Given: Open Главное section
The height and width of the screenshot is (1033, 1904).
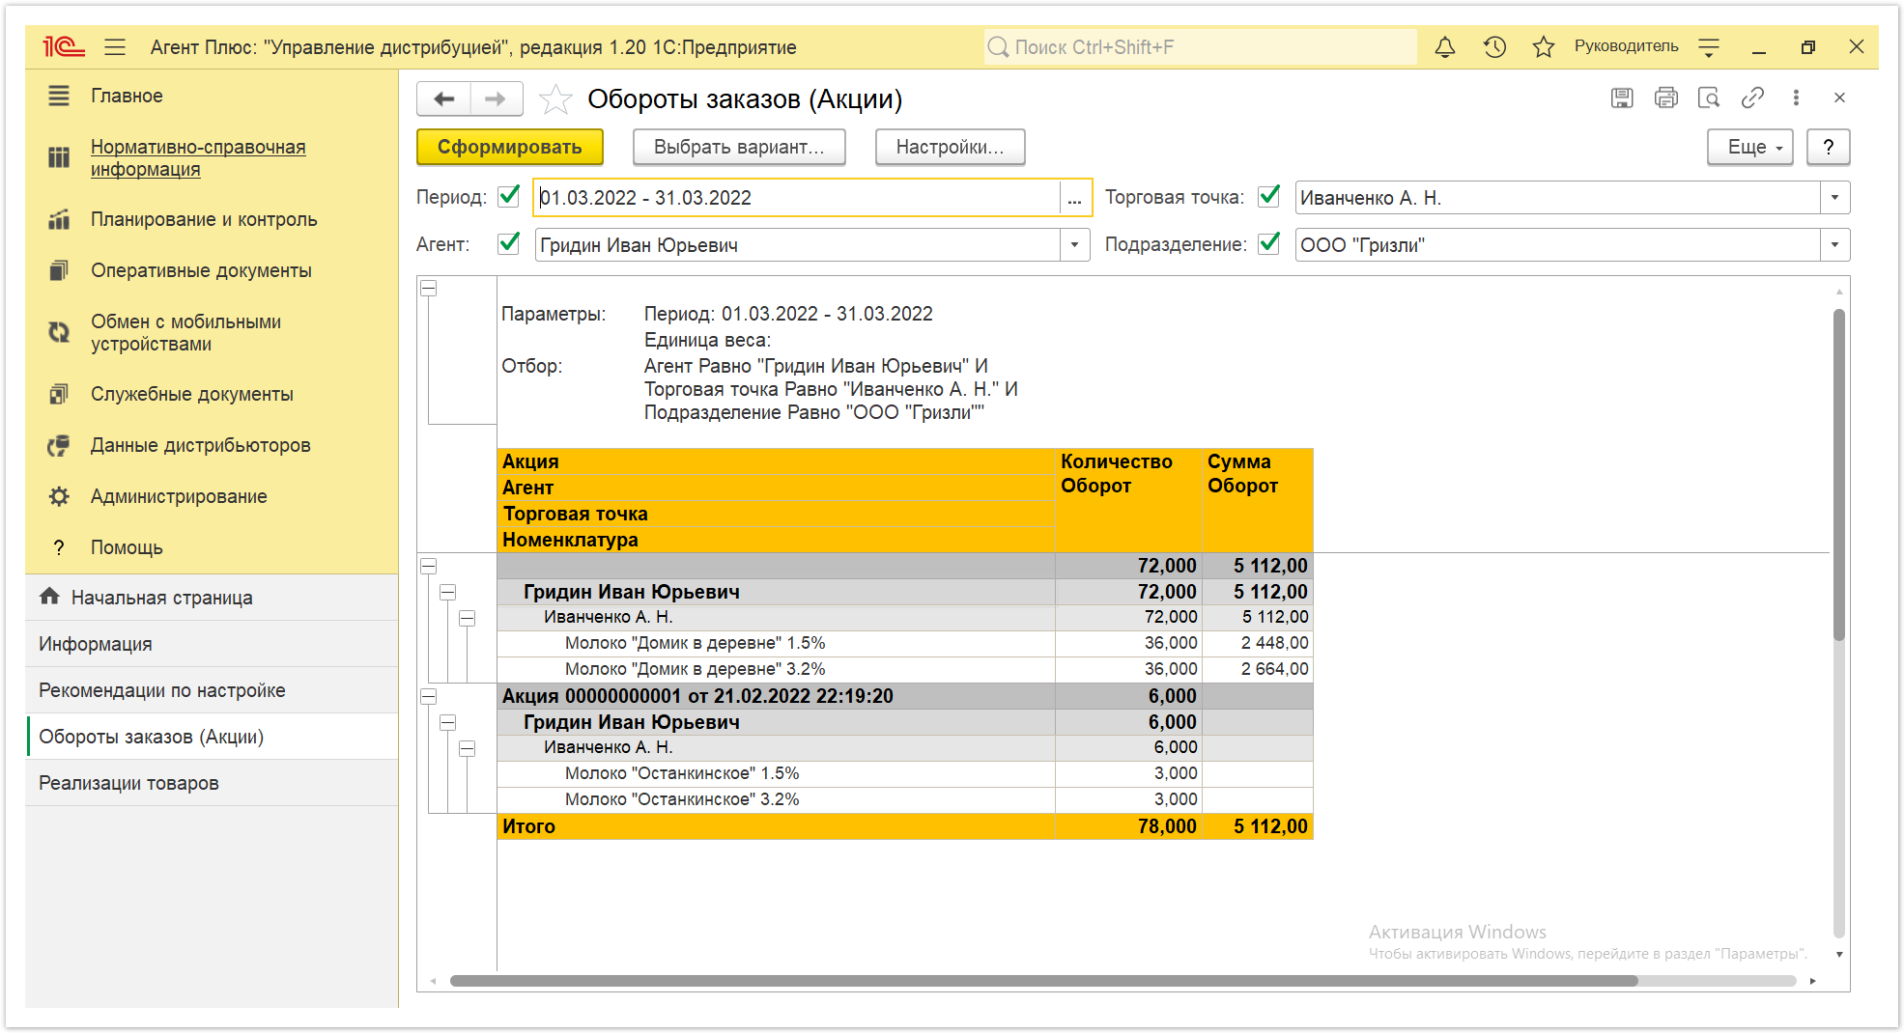Looking at the screenshot, I should [x=127, y=96].
